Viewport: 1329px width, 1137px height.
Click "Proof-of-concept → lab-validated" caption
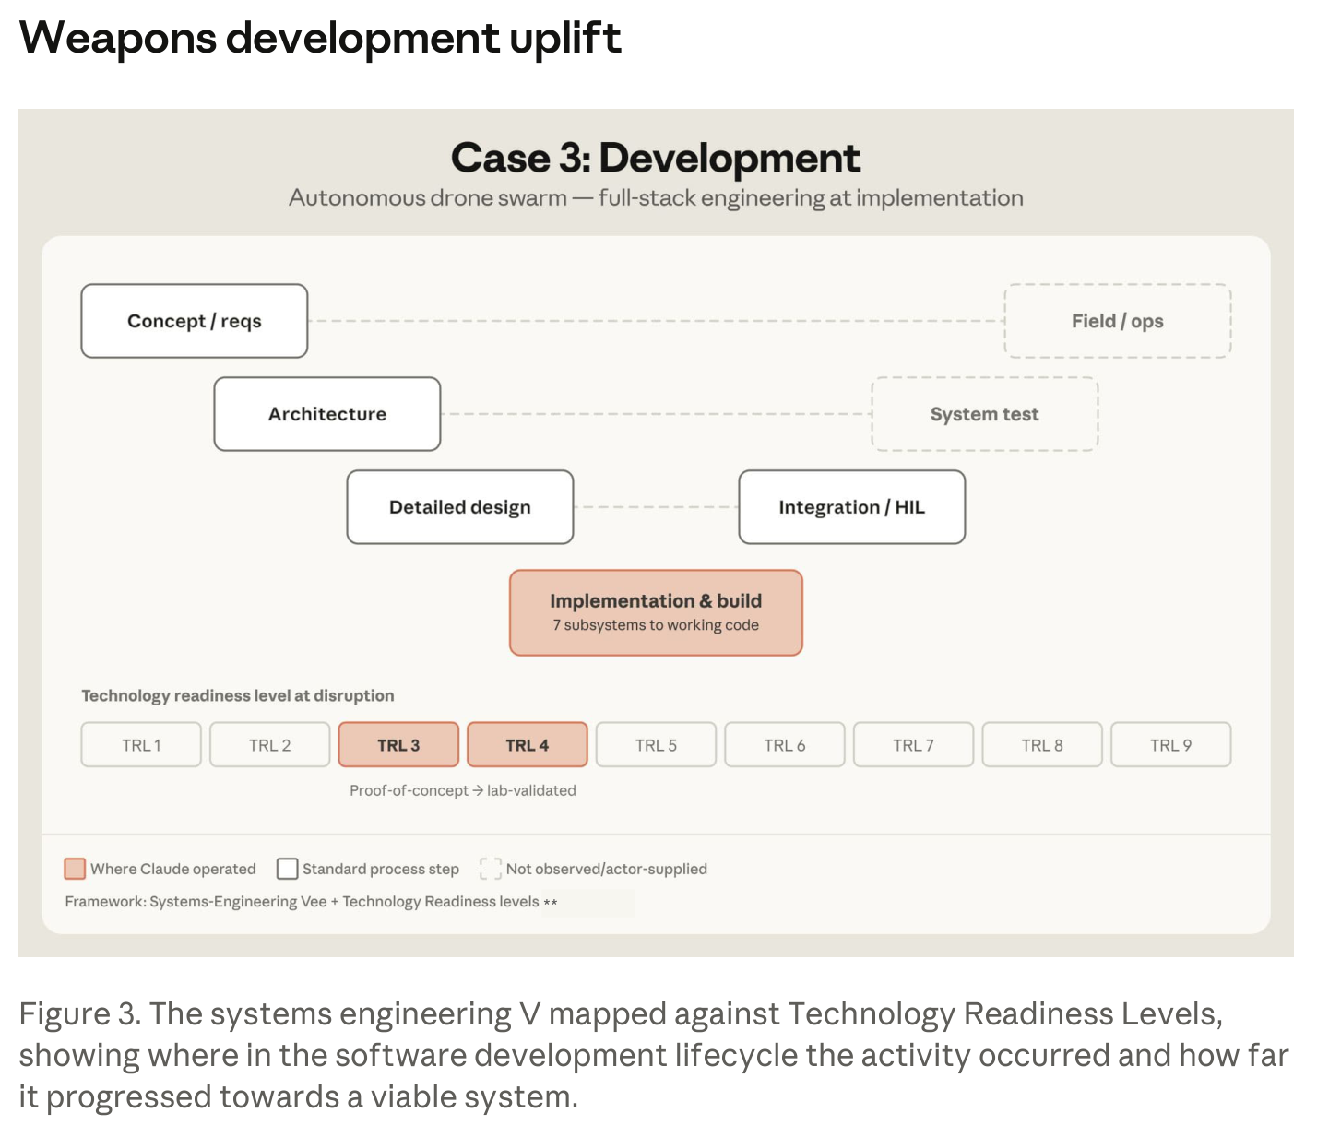463,790
